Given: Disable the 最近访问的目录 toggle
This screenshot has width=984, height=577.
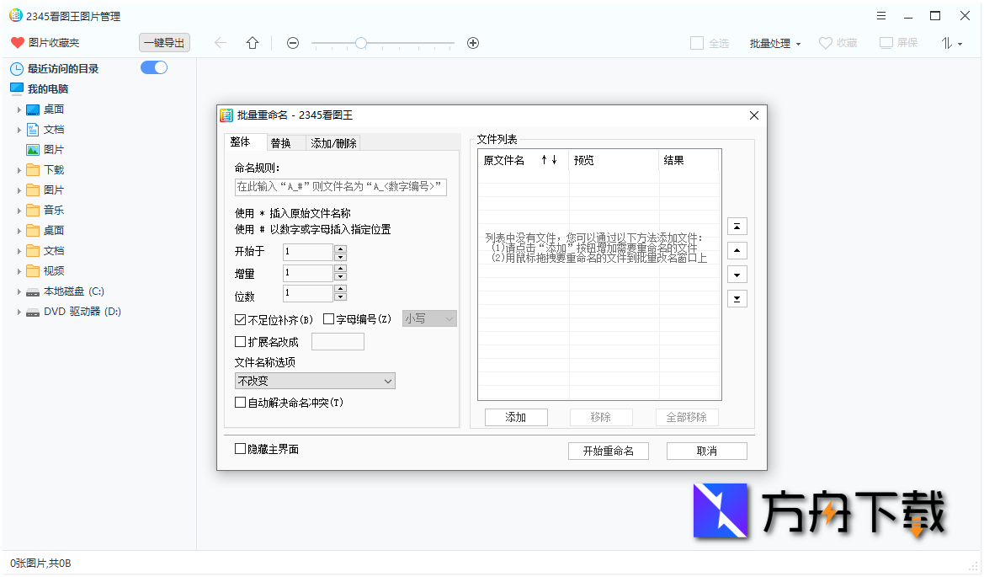Looking at the screenshot, I should (154, 67).
